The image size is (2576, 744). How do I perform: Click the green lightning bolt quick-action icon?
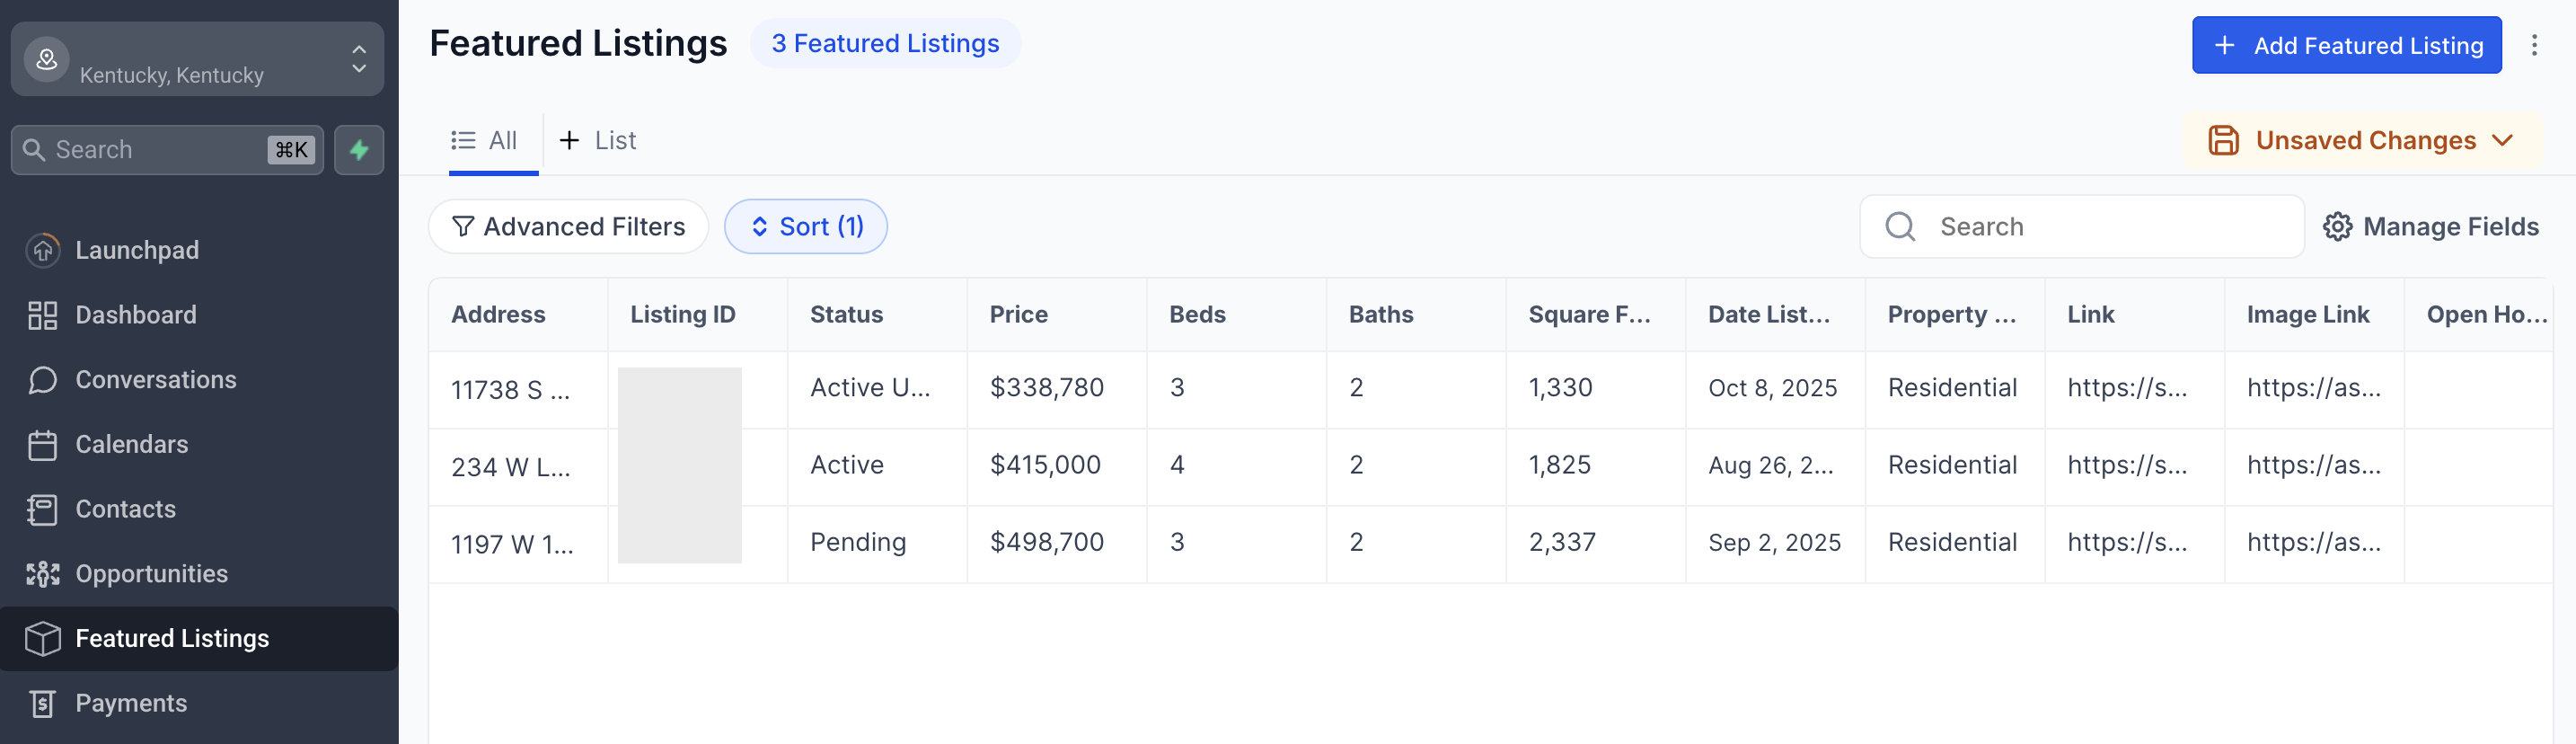pyautogui.click(x=359, y=150)
